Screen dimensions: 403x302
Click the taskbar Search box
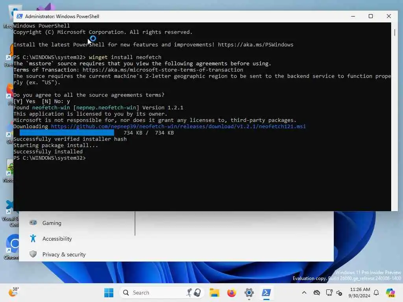pos(162,293)
